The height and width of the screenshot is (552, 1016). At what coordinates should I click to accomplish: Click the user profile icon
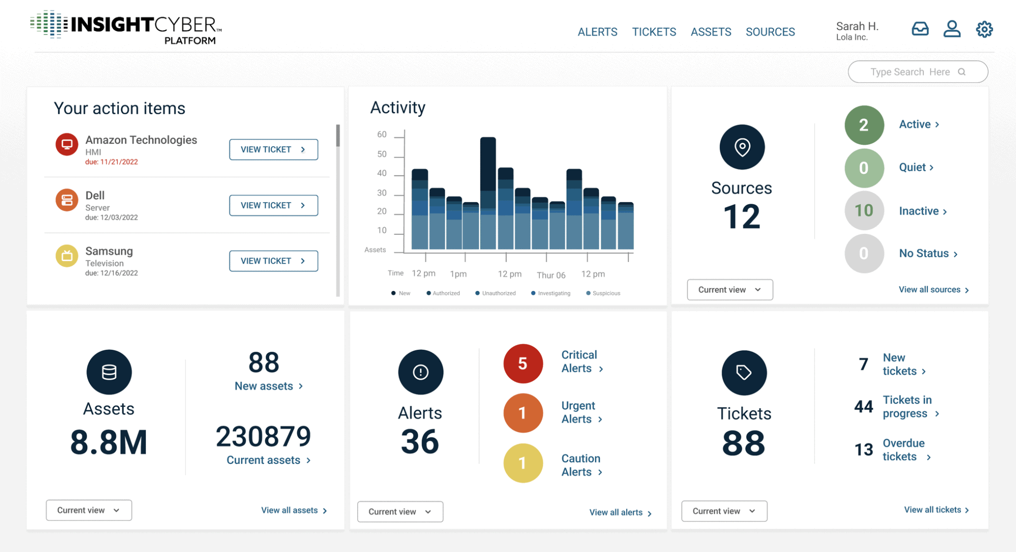click(952, 29)
